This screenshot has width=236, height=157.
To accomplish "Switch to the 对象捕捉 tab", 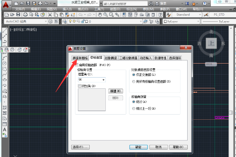I will click(111, 58).
